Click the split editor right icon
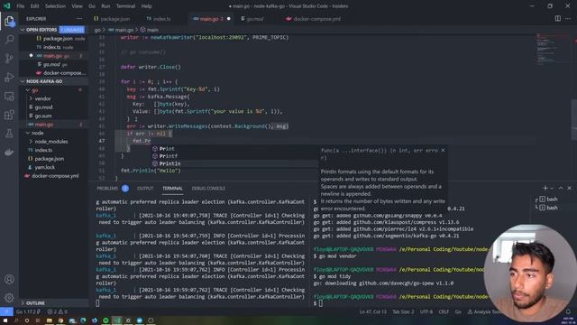 [558, 18]
